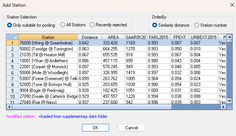Select row header number 3
236x136 pixels.
coord(12,55)
